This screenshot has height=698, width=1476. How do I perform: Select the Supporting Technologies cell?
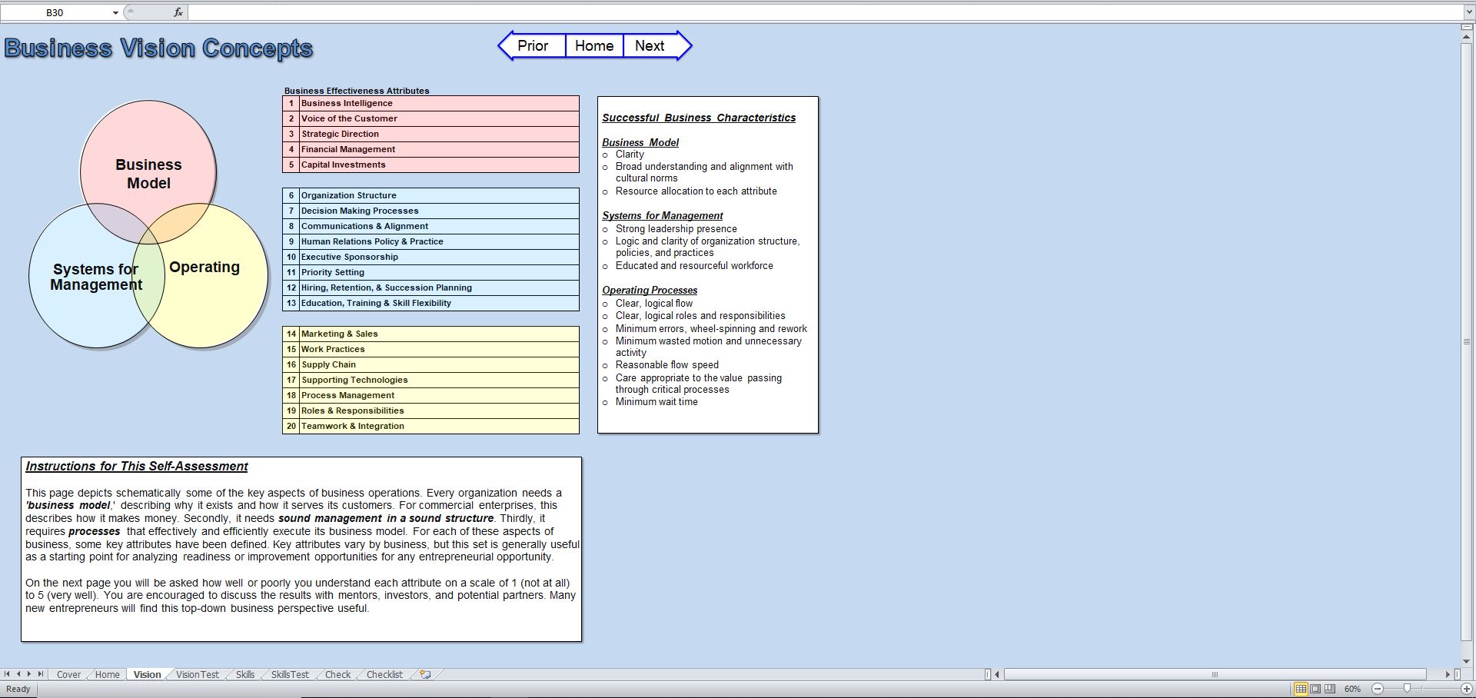click(x=439, y=380)
